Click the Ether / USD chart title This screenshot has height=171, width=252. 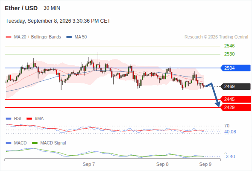(x=21, y=8)
